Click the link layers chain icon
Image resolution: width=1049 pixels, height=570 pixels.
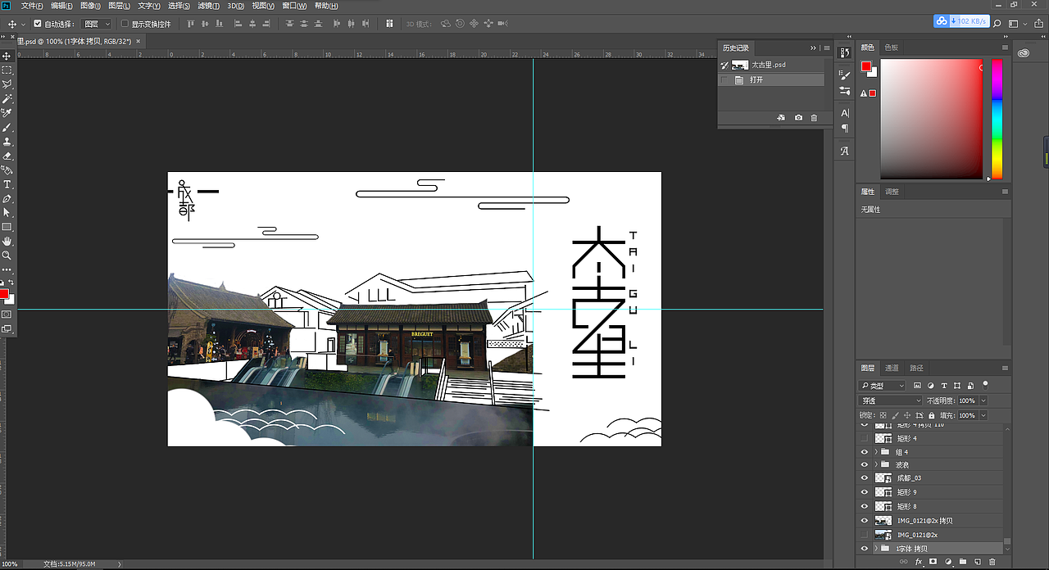[904, 562]
